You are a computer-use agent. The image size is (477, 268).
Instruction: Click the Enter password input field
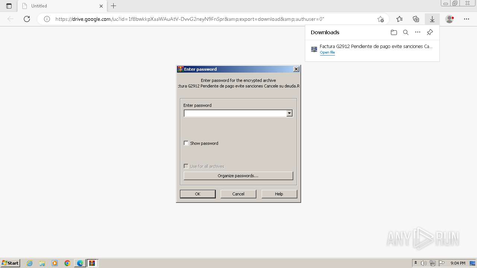pyautogui.click(x=235, y=113)
